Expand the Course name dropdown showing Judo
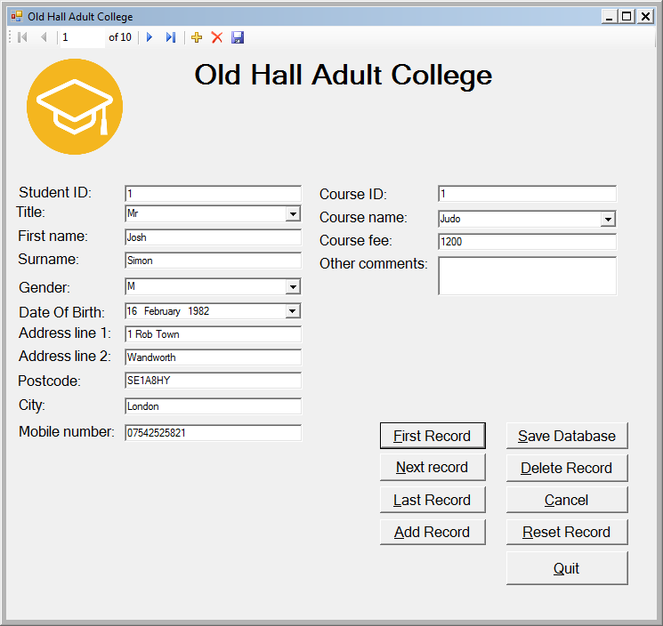The image size is (663, 626). pyautogui.click(x=608, y=219)
